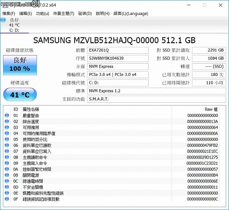The height and width of the screenshot is (210, 229).
Task: Click rotation rate value ---- (SSD)
Action: [209, 66]
